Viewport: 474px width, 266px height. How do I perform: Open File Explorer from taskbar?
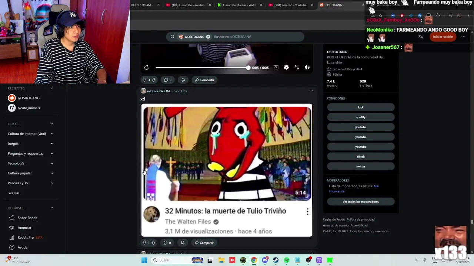[221, 260]
